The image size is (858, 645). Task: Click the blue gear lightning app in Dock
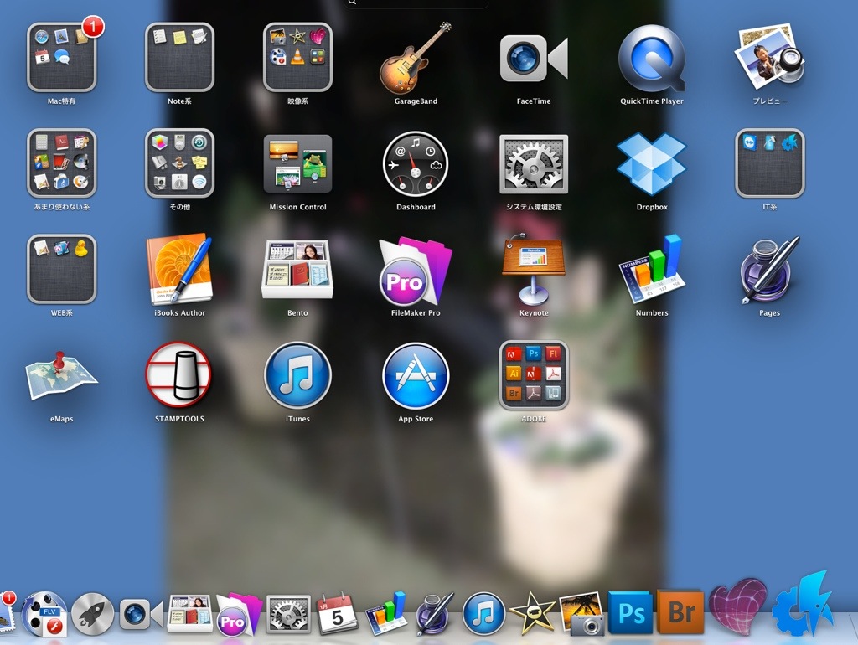click(x=804, y=605)
